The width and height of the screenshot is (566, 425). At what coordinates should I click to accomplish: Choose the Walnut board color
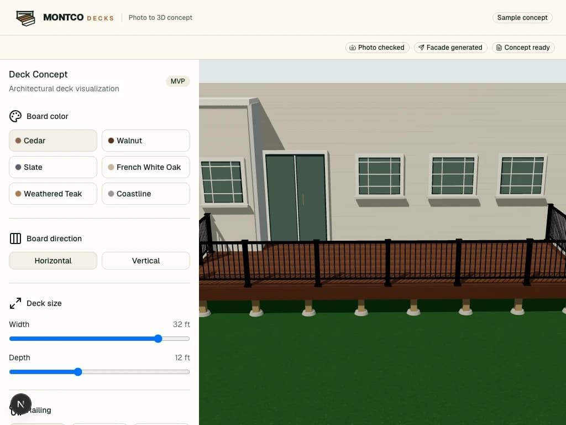146,141
